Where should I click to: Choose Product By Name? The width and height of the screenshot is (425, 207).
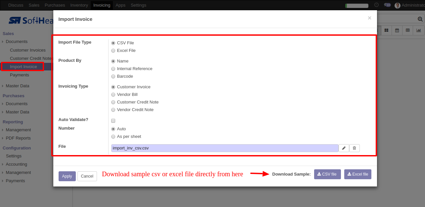[x=113, y=61]
